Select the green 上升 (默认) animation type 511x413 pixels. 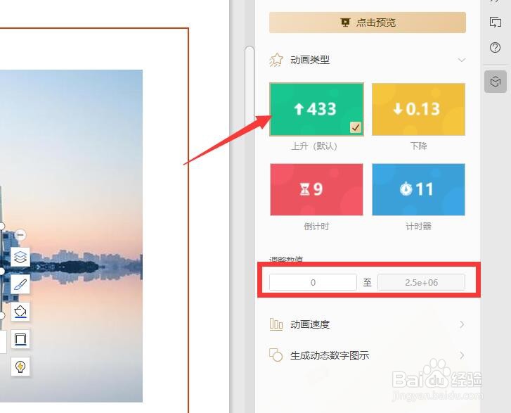point(316,109)
